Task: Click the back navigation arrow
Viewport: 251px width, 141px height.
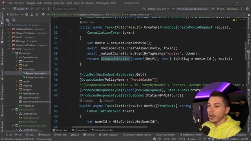Action: tap(4, 9)
